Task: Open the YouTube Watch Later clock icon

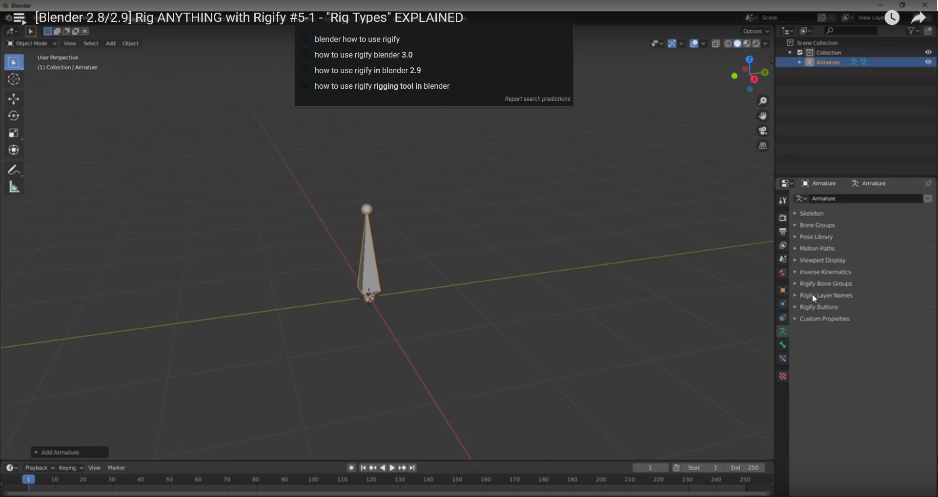Action: [x=893, y=18]
